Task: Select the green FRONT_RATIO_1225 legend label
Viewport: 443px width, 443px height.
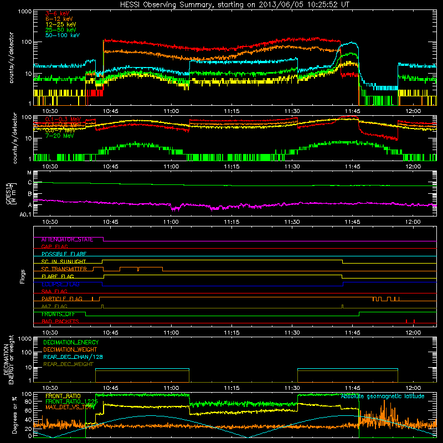Action: tap(71, 401)
